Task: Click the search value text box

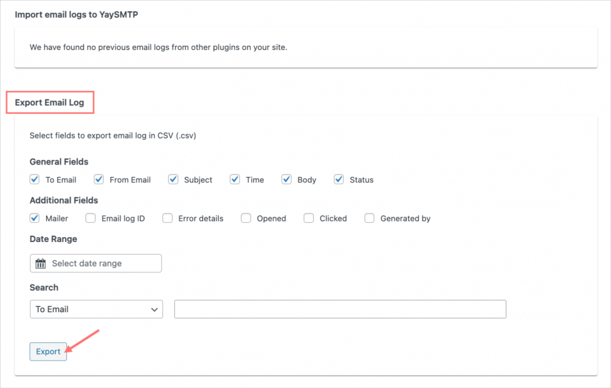Action: pyautogui.click(x=340, y=309)
